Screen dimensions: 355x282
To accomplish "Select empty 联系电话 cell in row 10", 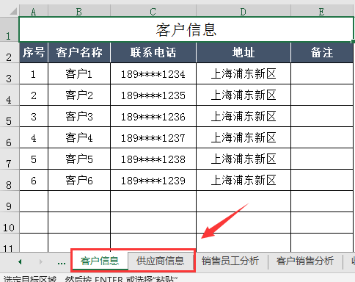I will click(x=153, y=223).
